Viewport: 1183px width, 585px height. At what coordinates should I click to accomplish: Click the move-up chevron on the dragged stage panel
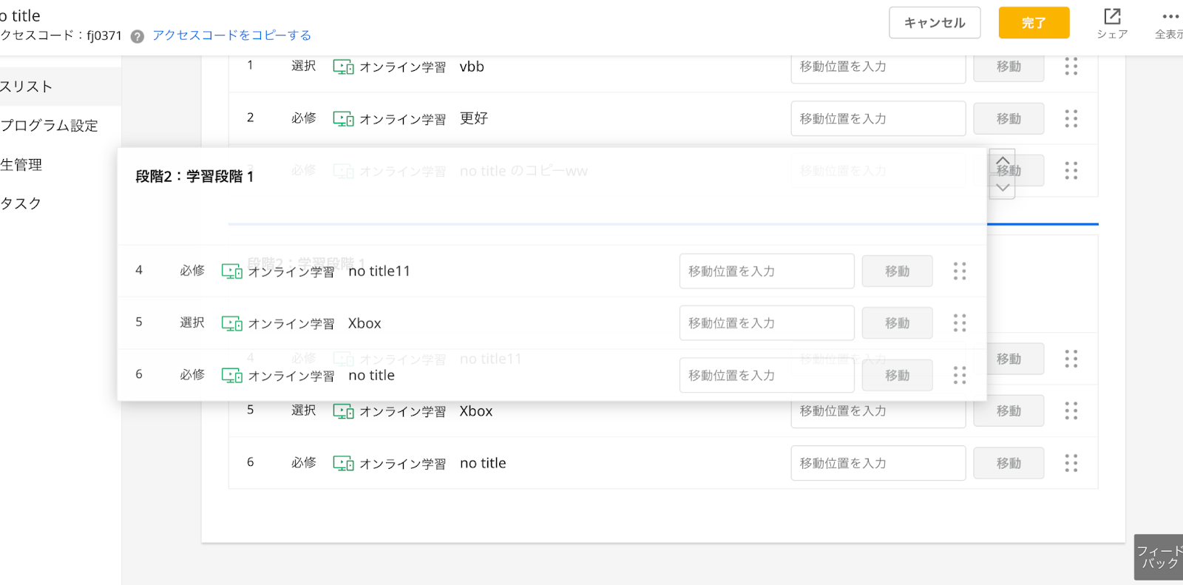click(x=1003, y=160)
